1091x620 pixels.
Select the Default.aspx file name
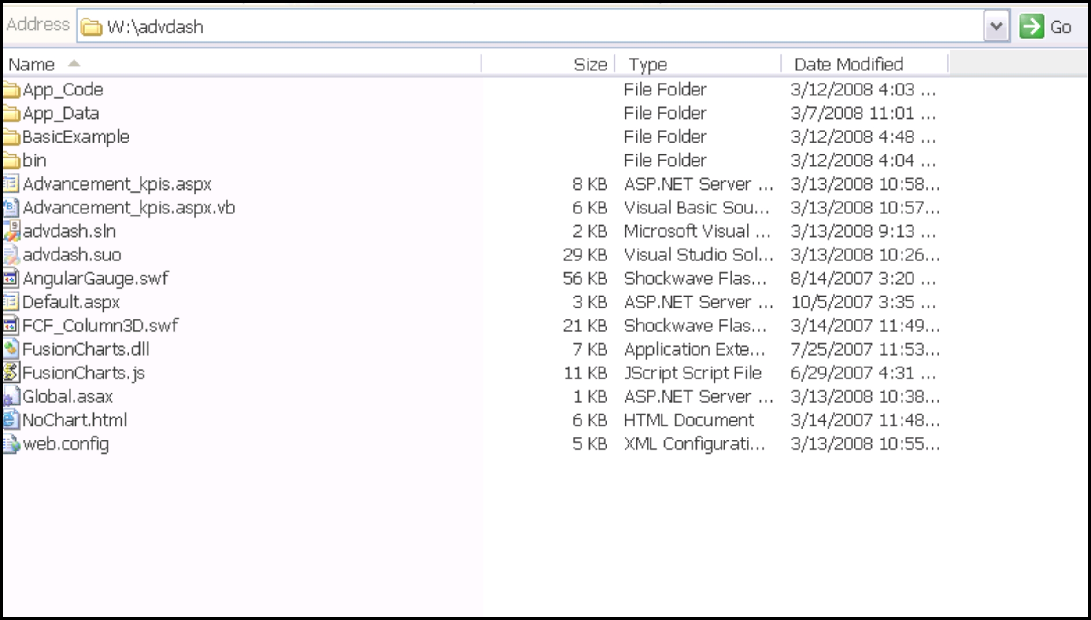[x=71, y=303]
